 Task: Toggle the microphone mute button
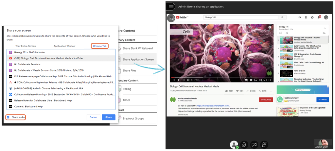pyautogui.click(x=244, y=144)
